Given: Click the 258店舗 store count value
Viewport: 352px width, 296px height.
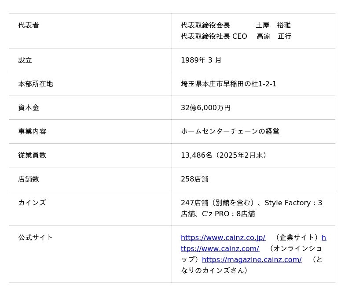Looking at the screenshot, I should point(194,179).
